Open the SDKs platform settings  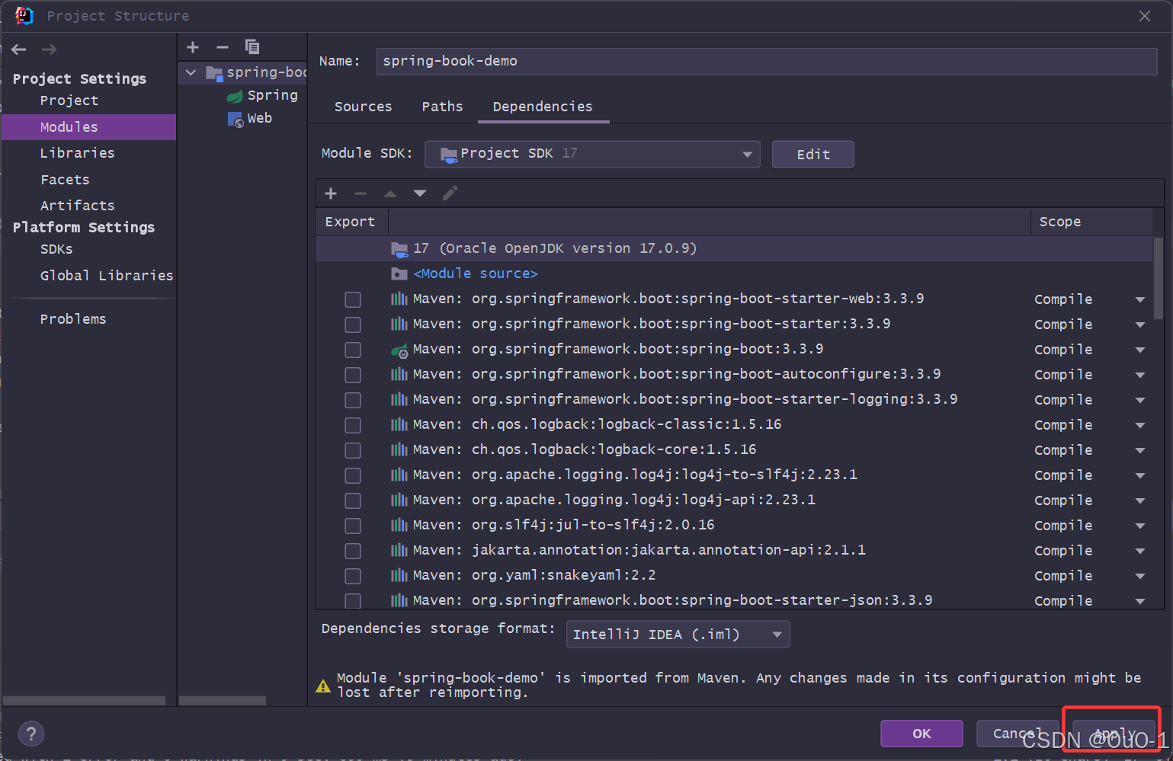56,249
